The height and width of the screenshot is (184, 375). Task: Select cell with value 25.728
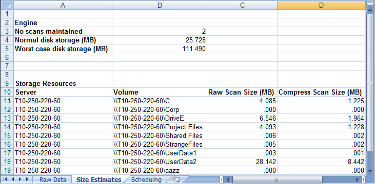(x=160, y=40)
